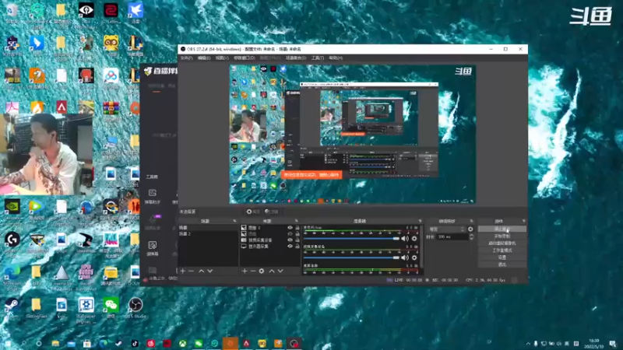623x350 pixels.
Task: Open the 编辑(E) menu in OBS
Action: pos(204,58)
